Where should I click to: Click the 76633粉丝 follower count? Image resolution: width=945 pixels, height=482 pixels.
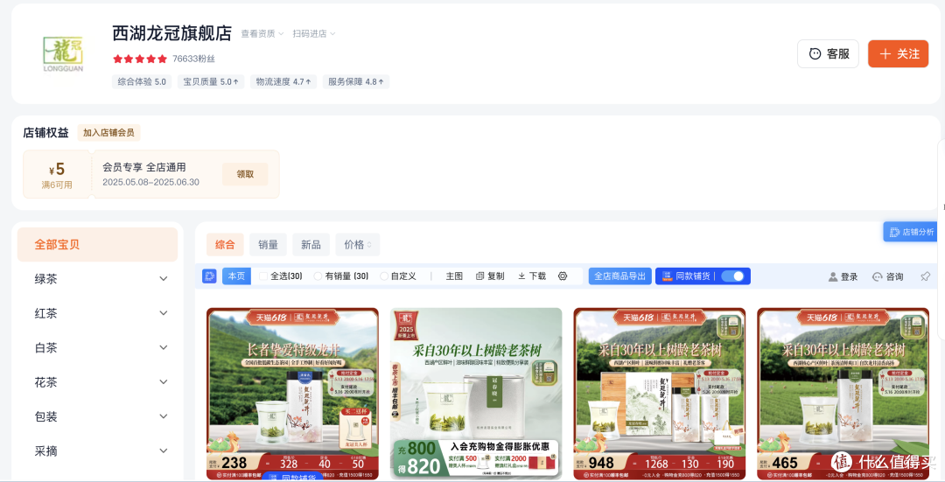coord(193,59)
